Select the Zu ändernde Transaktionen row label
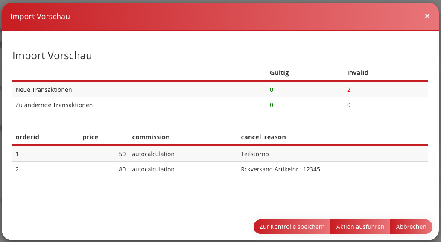The image size is (441, 242). (54, 105)
